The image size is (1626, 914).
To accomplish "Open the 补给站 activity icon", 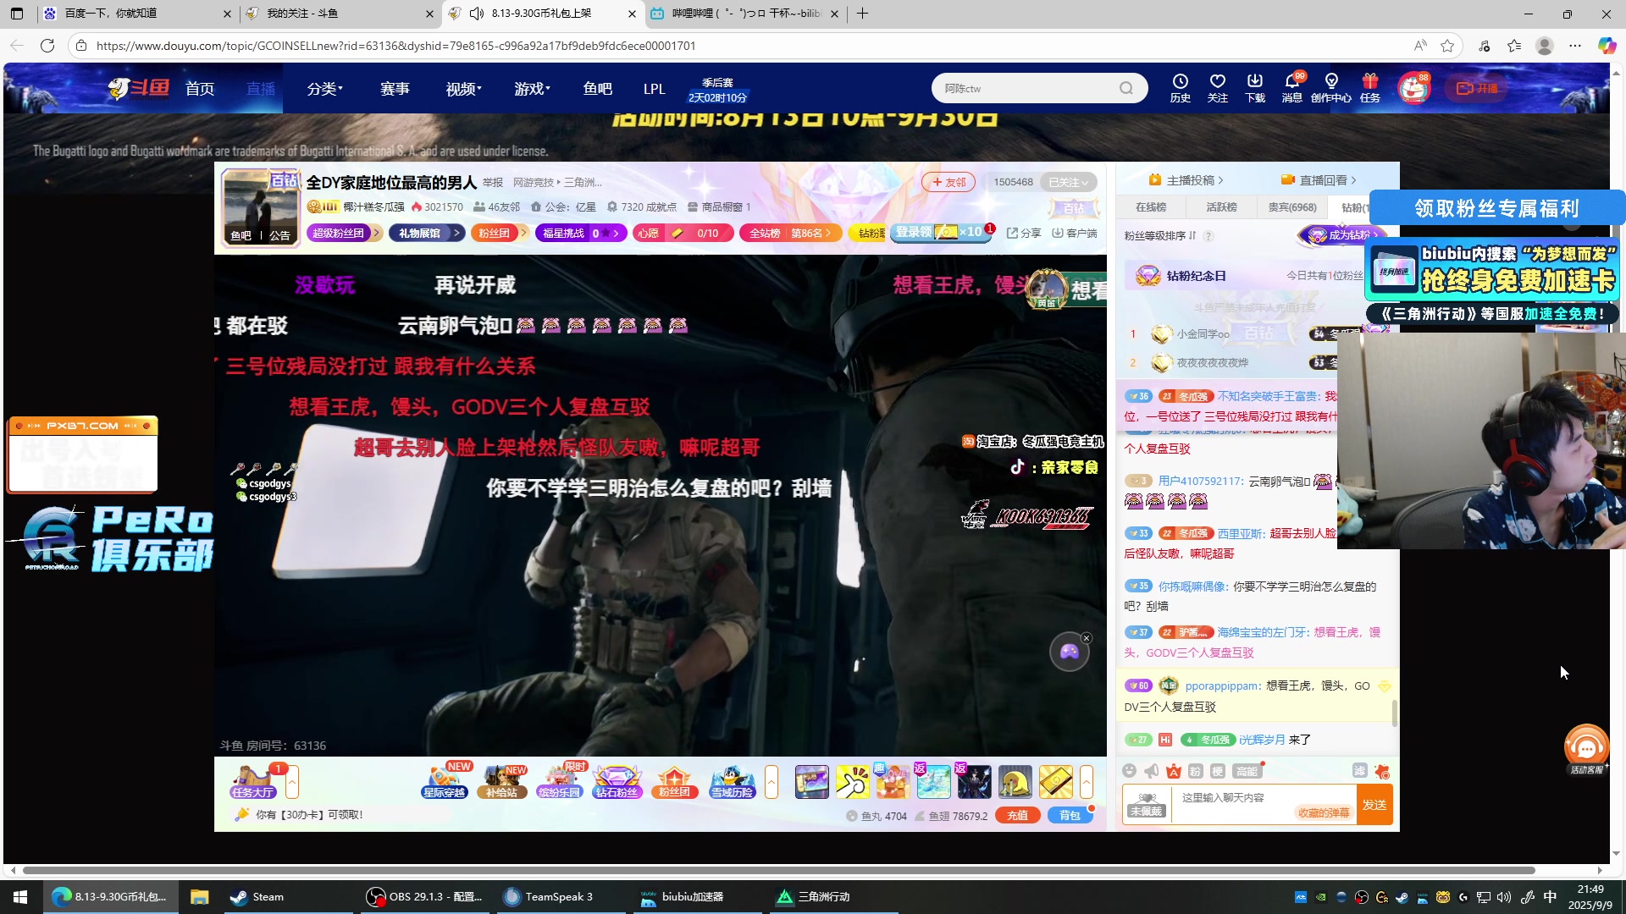I will [x=502, y=781].
